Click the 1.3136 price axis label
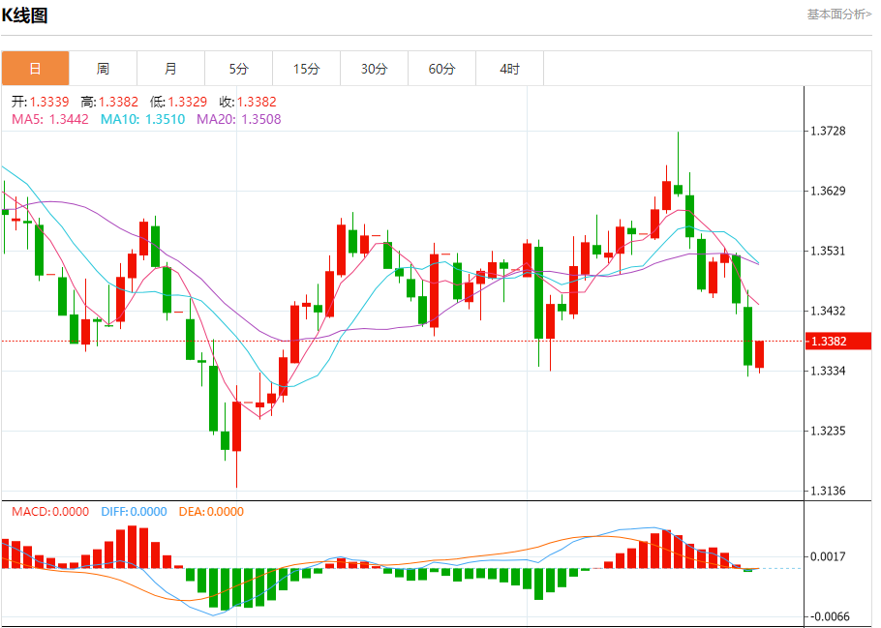 click(827, 491)
